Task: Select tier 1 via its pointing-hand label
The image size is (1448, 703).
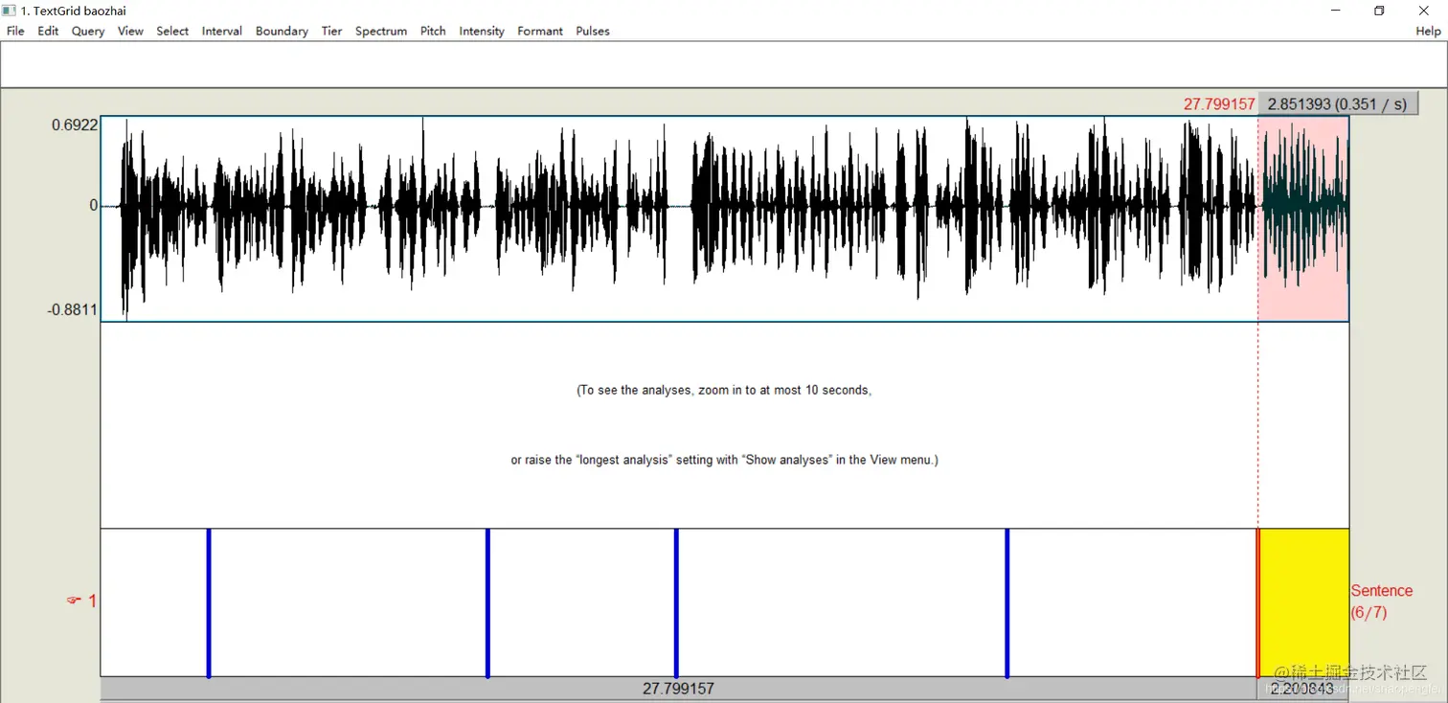Action: (x=81, y=601)
